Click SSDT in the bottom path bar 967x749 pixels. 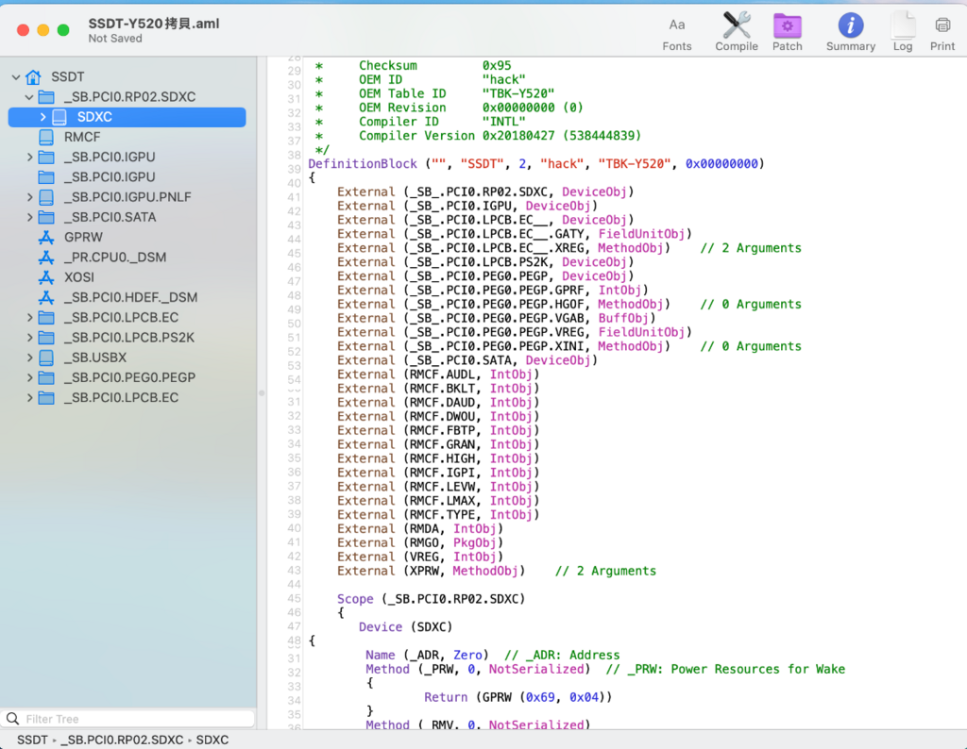click(x=32, y=740)
